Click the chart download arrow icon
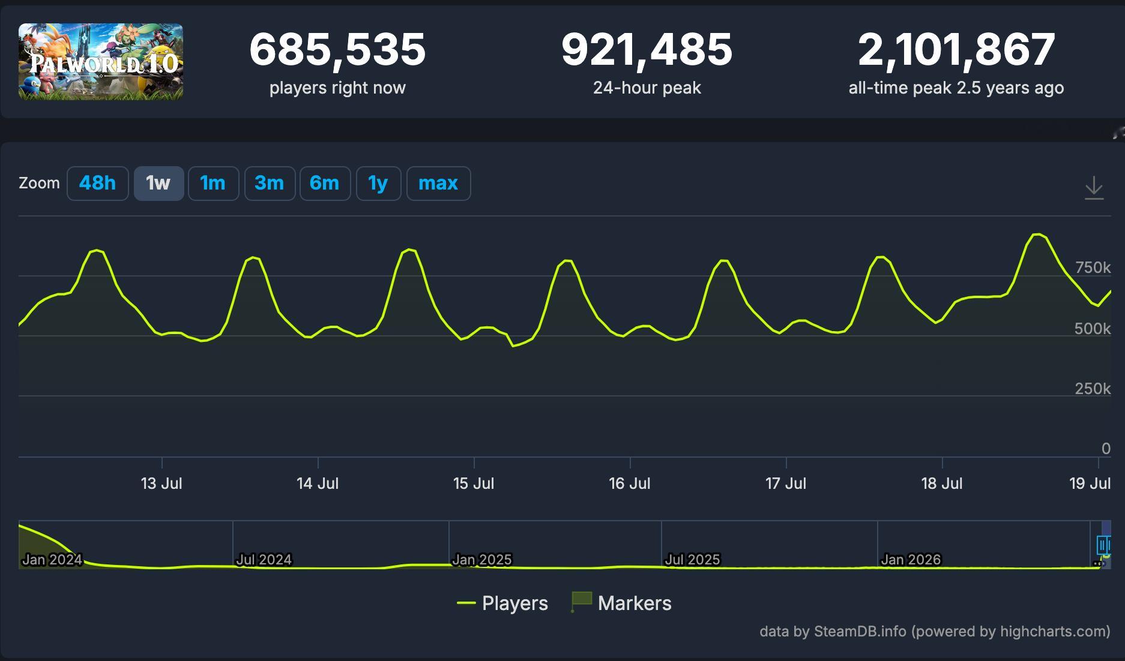 (x=1094, y=188)
